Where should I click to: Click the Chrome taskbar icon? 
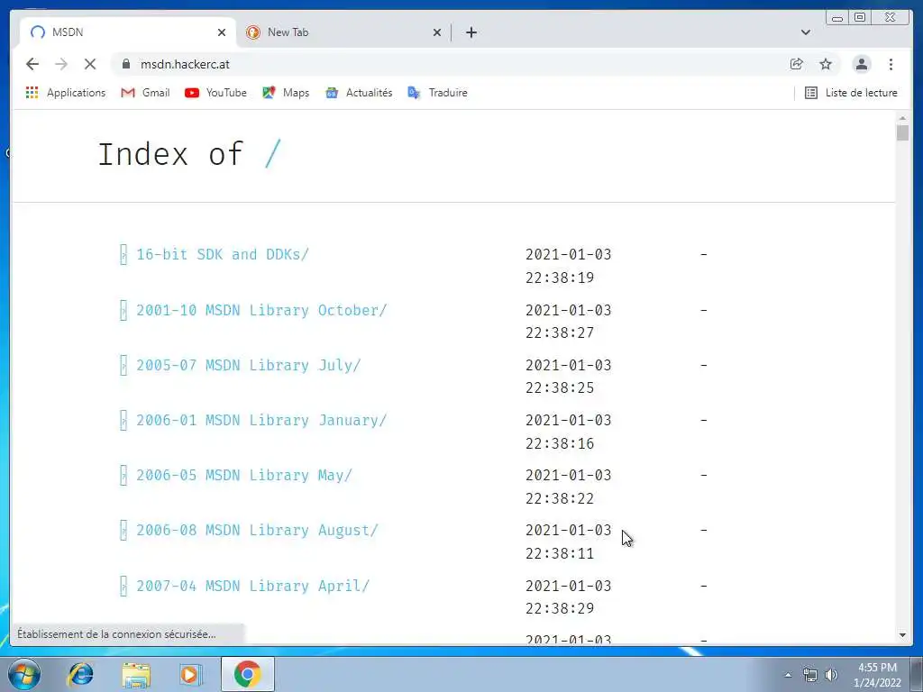tap(247, 674)
